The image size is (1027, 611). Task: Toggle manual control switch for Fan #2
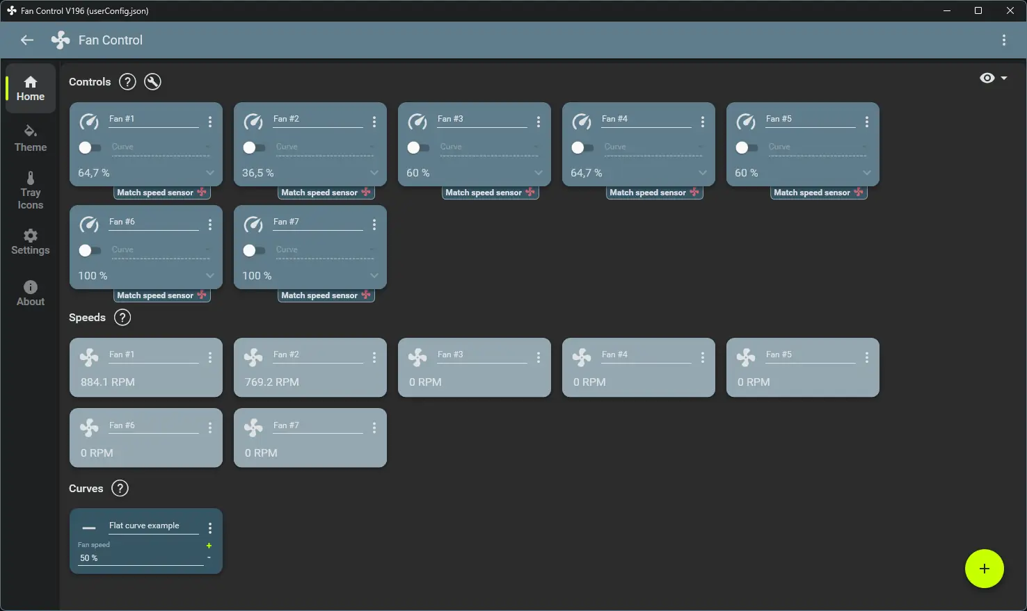(x=254, y=147)
